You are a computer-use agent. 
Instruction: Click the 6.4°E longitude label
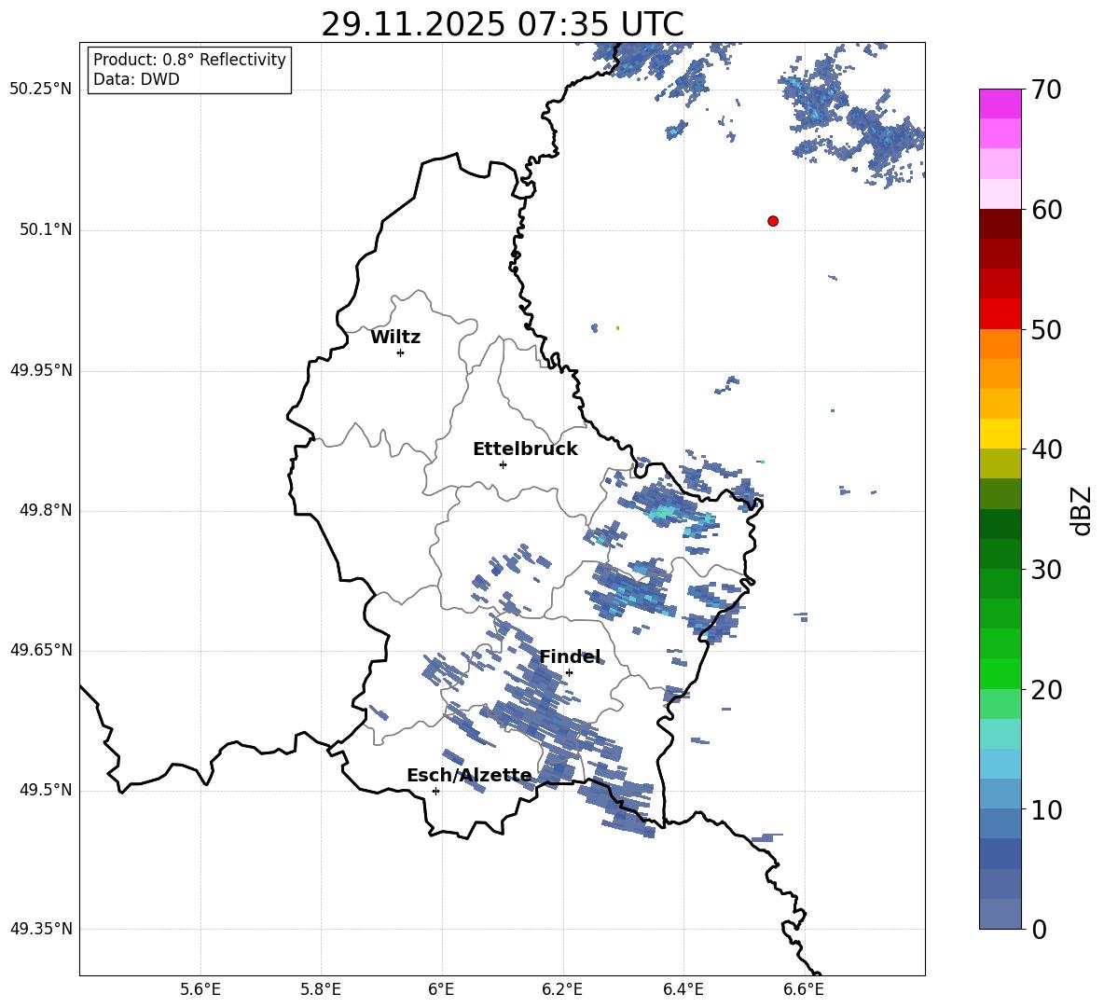tap(683, 989)
